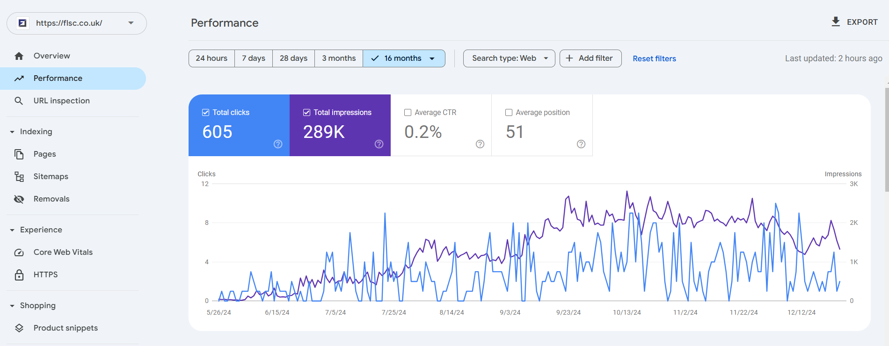Click the HTTPS padlock icon
This screenshot has height=346, width=889.
click(19, 275)
